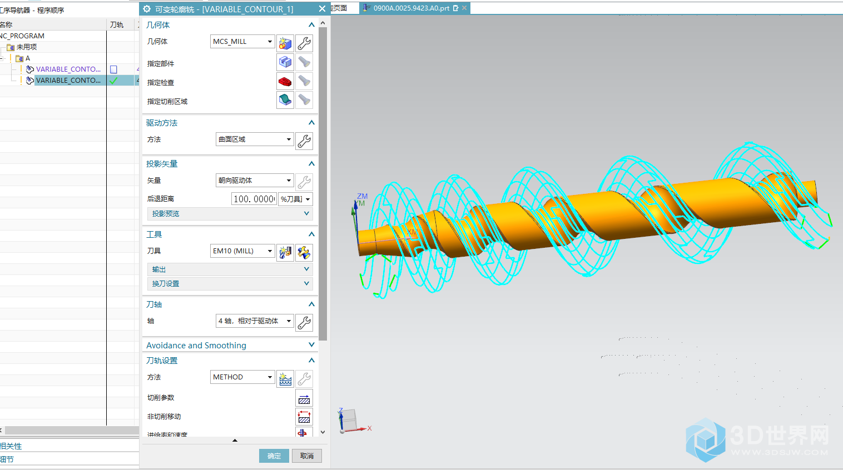843x470 pixels.
Task: Toggle toolpath box of first VARIABLE_CONTOUR operation
Action: 113,69
